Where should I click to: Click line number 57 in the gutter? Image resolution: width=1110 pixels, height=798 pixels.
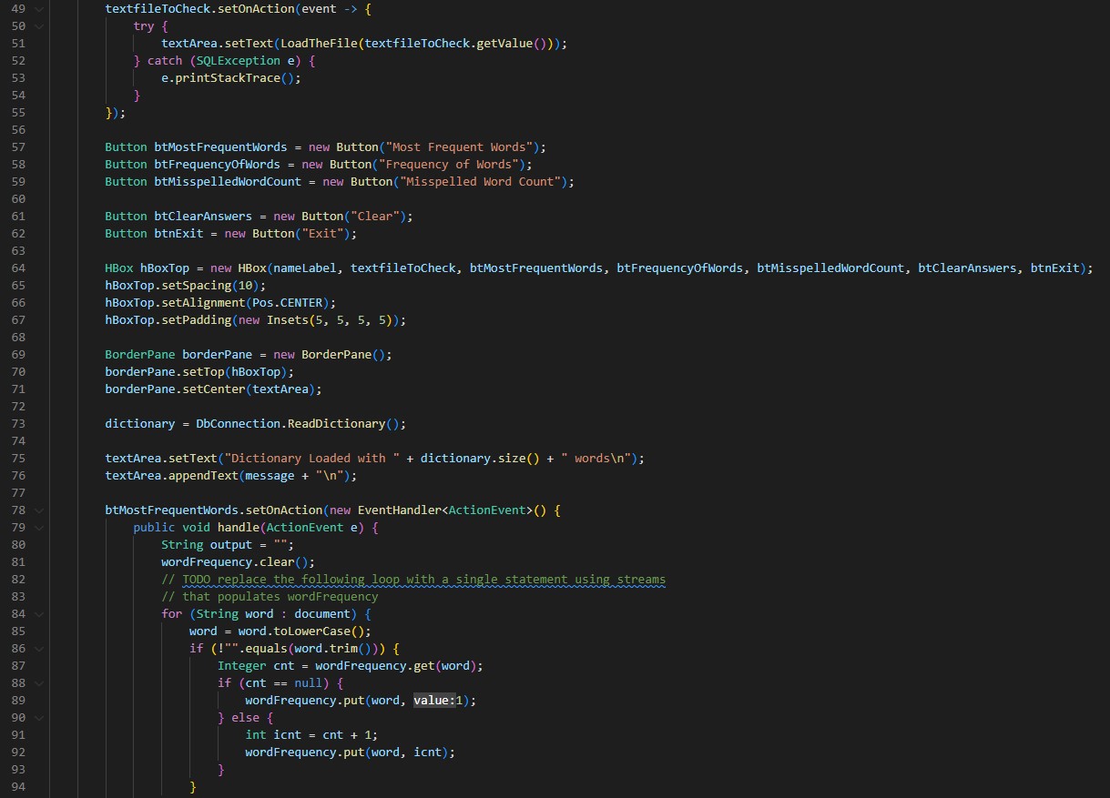click(x=18, y=147)
